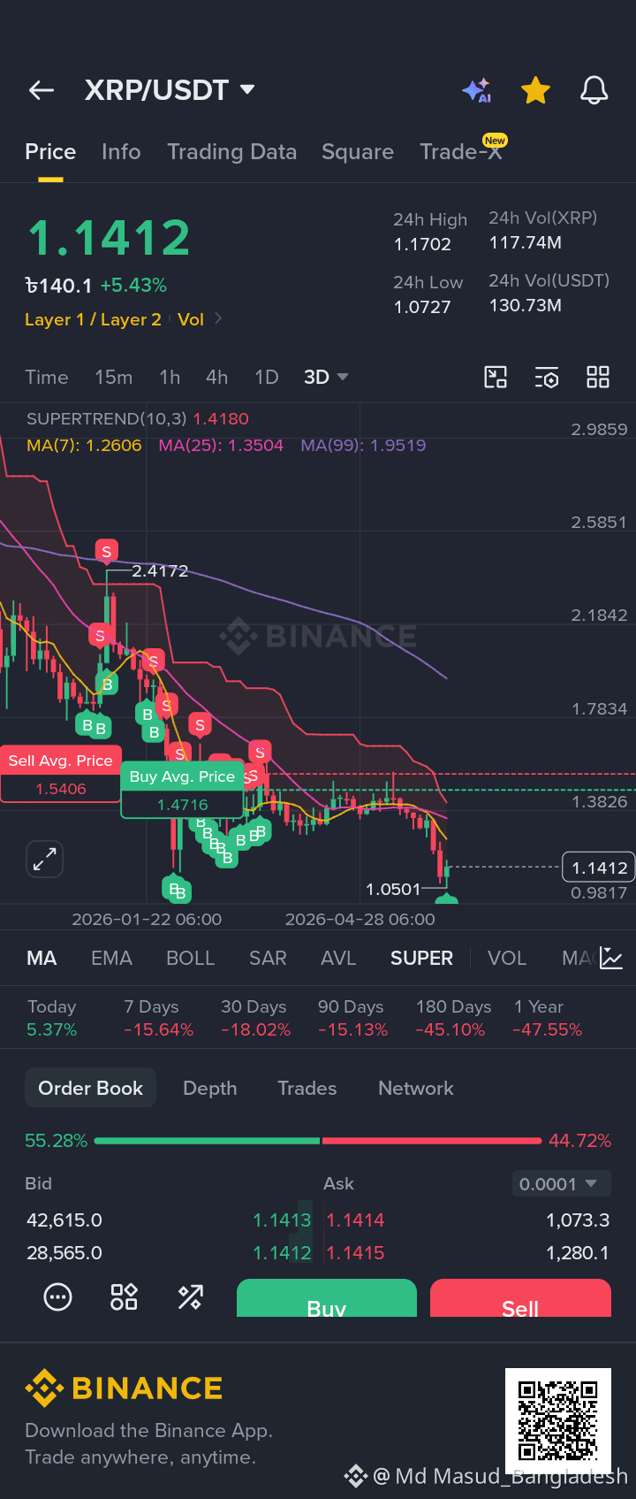This screenshot has height=1499, width=636.
Task: Open price alert bell icon
Action: (x=594, y=90)
